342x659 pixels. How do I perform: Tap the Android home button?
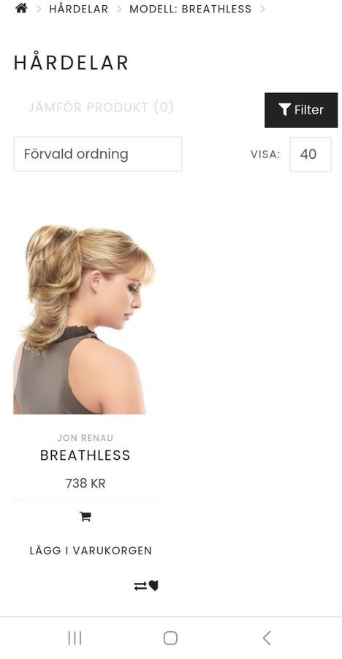click(170, 638)
